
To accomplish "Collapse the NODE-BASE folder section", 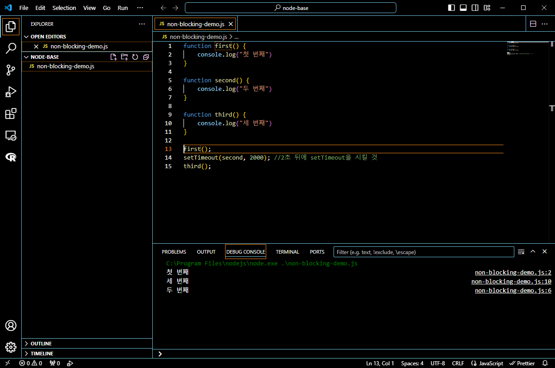I will [x=45, y=57].
